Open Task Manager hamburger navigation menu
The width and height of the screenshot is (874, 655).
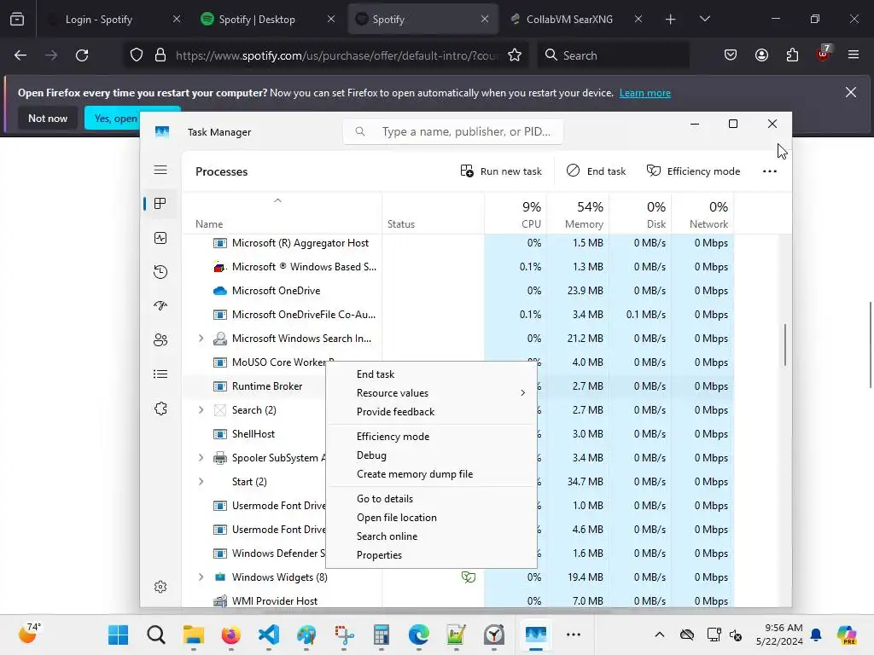pyautogui.click(x=160, y=170)
